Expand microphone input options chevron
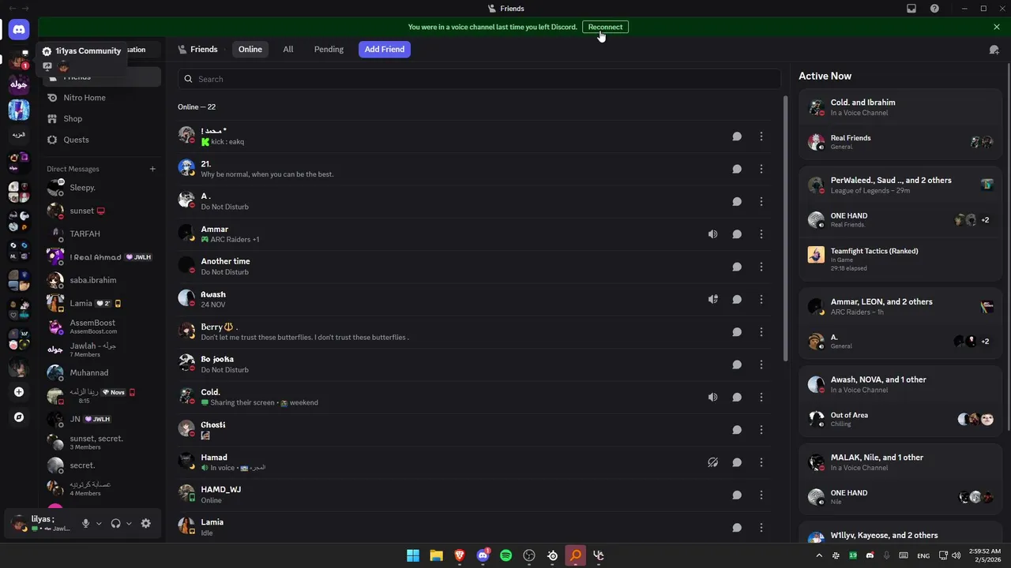Screen dimensions: 1011x568 tap(99, 524)
